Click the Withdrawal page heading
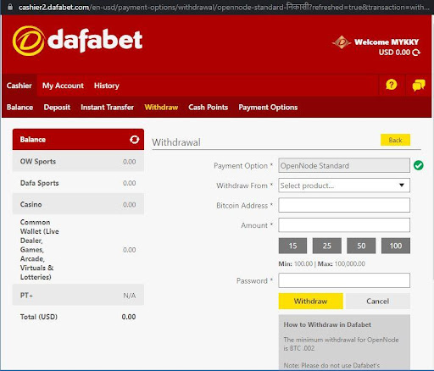This screenshot has width=434, height=371. [176, 142]
